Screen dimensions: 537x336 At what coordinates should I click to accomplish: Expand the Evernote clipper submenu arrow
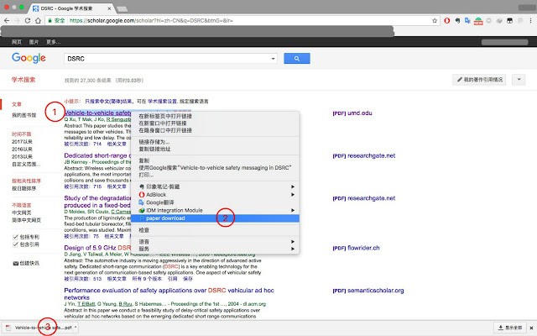click(x=293, y=186)
